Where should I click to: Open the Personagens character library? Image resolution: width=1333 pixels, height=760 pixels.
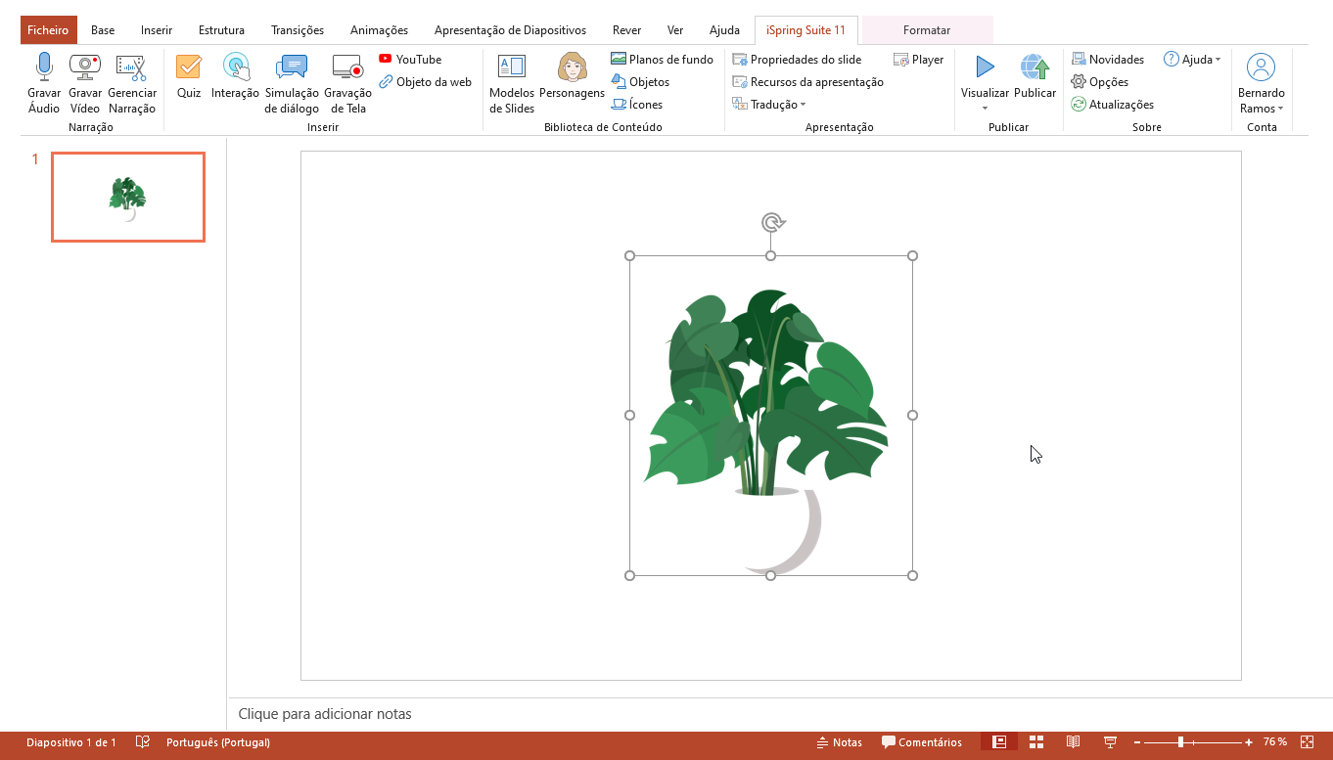click(x=572, y=67)
